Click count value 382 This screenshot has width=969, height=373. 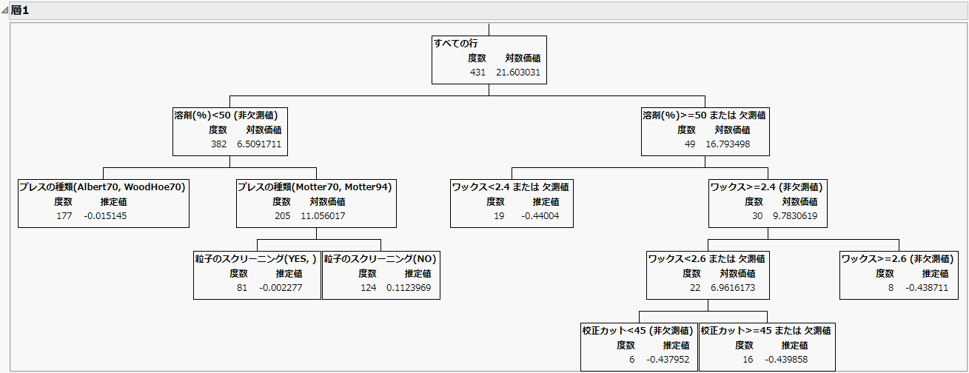(218, 144)
